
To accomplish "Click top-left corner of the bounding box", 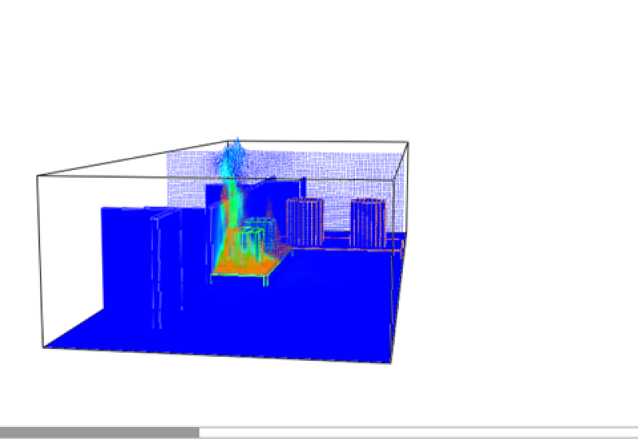I will [x=37, y=176].
